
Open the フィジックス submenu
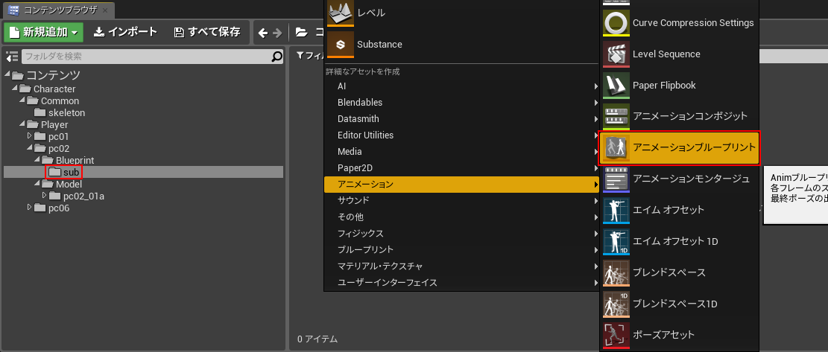coord(461,233)
